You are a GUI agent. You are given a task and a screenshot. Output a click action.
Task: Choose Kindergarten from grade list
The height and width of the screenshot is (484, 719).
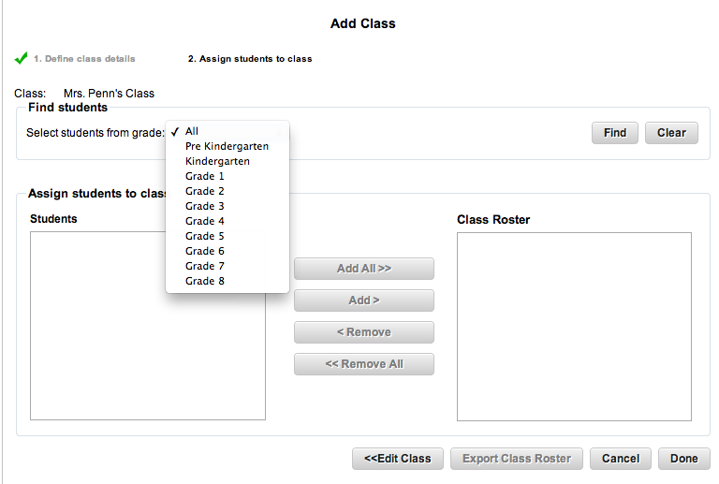(217, 161)
